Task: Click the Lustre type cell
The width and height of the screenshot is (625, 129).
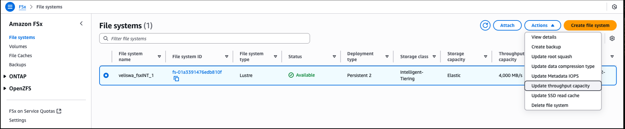Action: 246,75
